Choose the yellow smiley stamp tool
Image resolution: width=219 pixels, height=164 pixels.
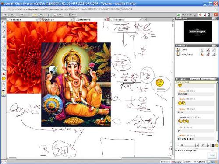point(4,79)
